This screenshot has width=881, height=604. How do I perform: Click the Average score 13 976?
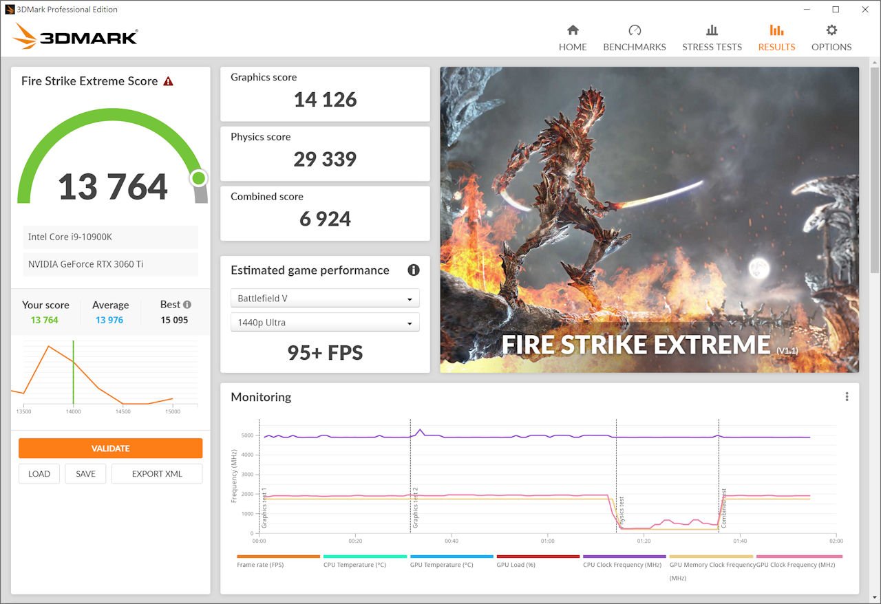[109, 320]
